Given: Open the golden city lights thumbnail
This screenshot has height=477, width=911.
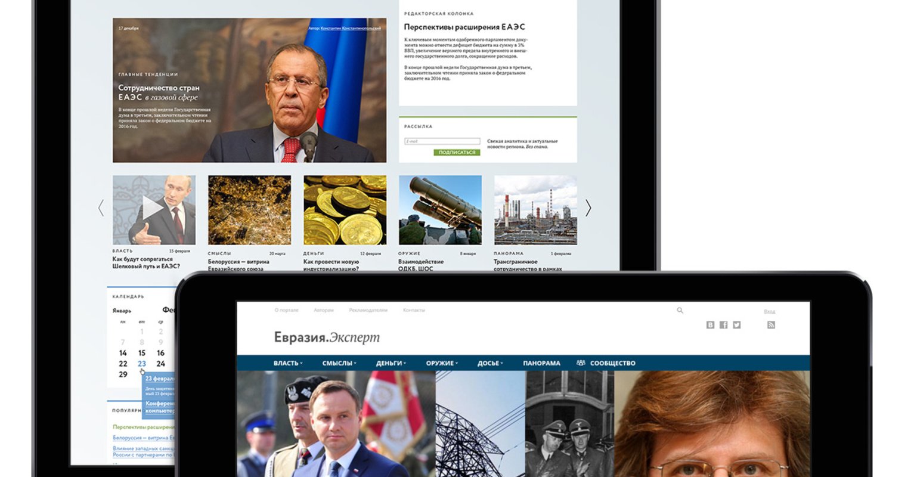Looking at the screenshot, I should pyautogui.click(x=249, y=210).
